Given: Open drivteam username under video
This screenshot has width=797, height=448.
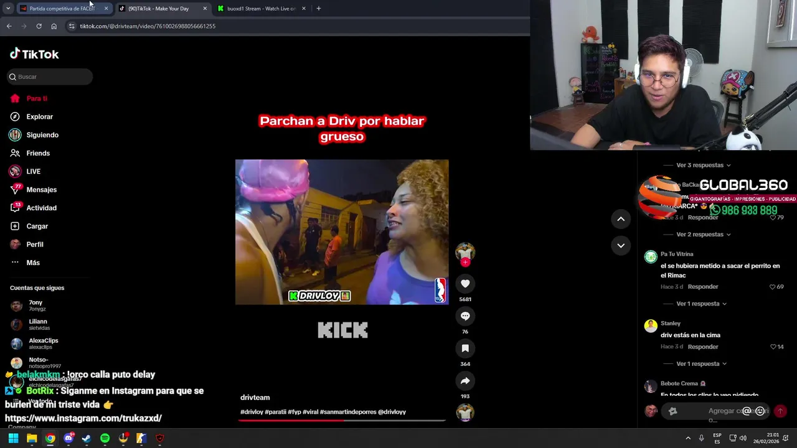Looking at the screenshot, I should (x=255, y=398).
